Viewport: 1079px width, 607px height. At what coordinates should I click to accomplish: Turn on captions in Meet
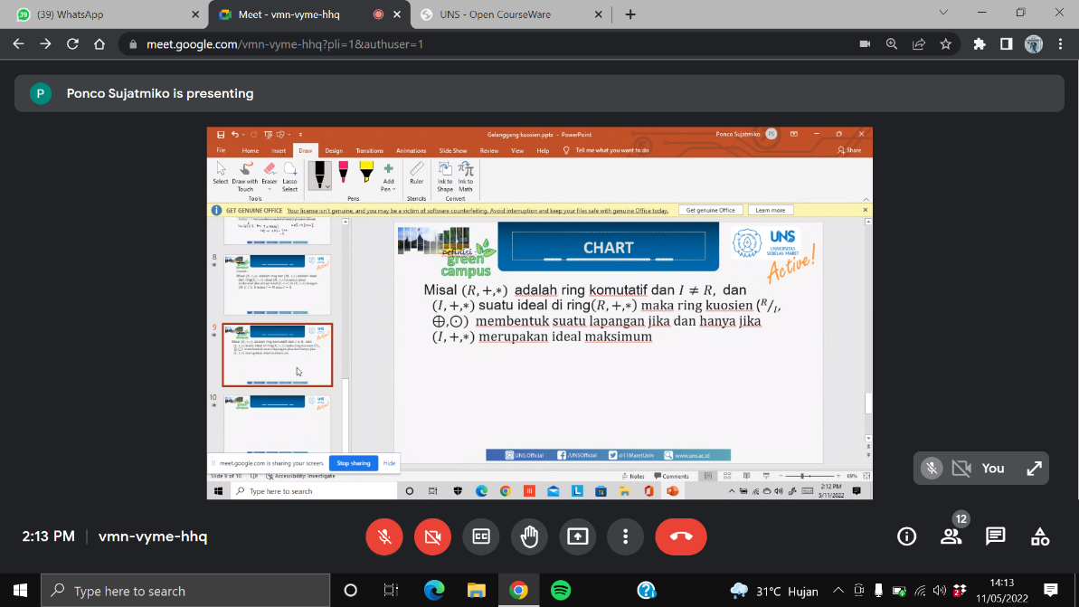tap(481, 536)
